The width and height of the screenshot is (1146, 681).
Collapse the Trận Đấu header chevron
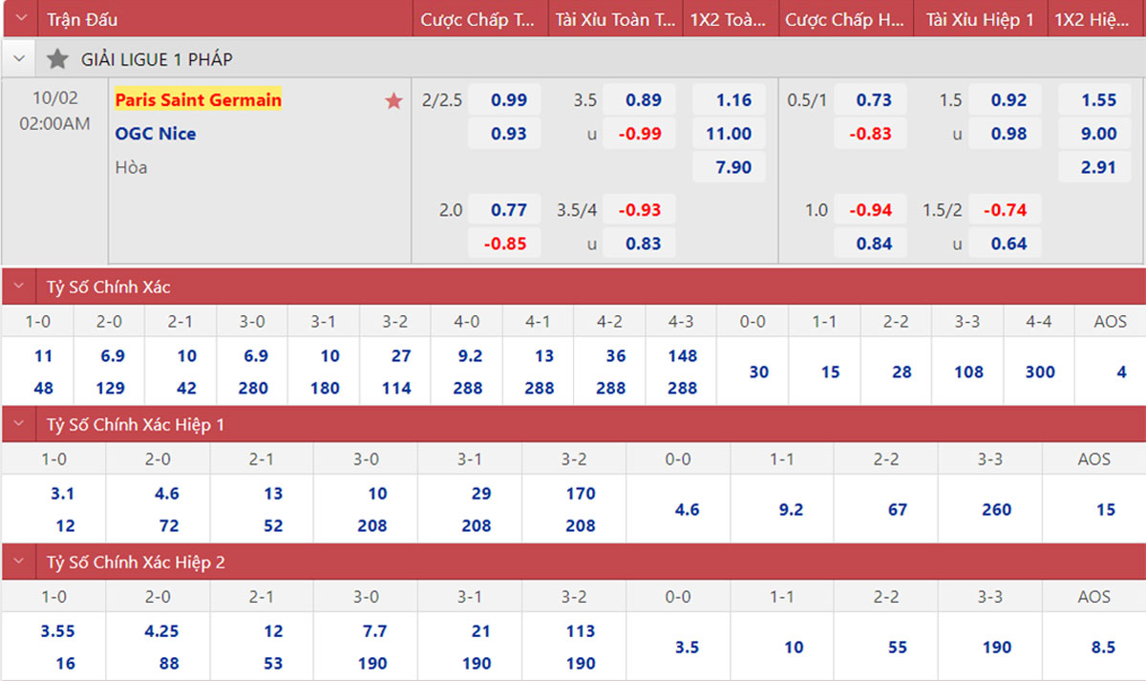point(21,19)
